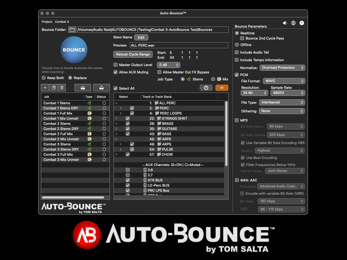Open the Normalize dropdown
The image size is (347, 260).
(x=282, y=68)
